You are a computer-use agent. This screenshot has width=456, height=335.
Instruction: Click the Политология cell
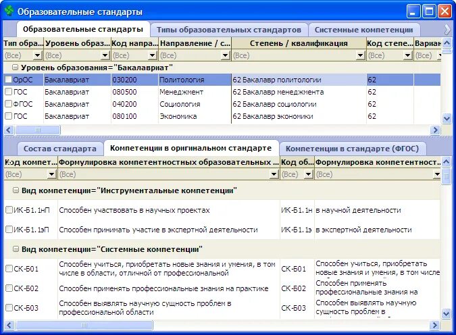click(x=195, y=80)
